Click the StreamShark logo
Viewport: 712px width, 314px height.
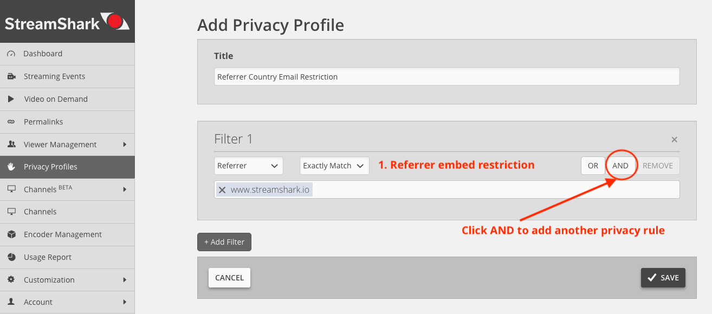tap(67, 22)
